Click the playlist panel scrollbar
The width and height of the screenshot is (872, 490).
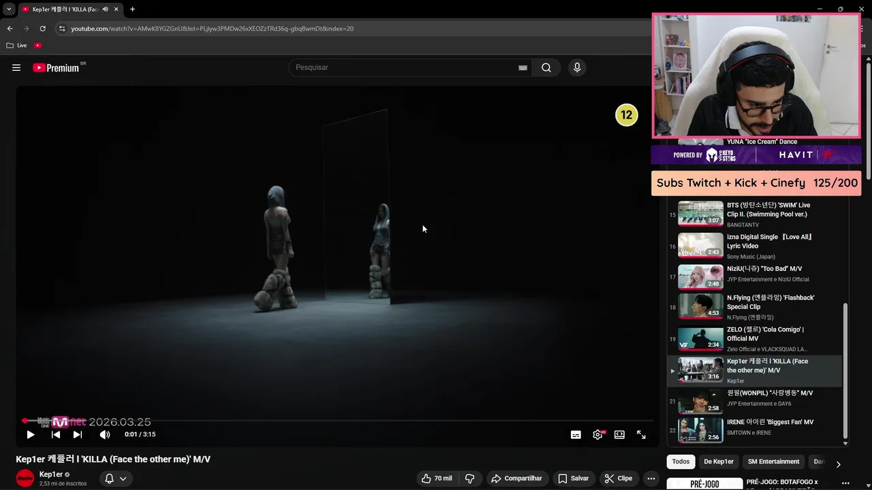pos(845,371)
